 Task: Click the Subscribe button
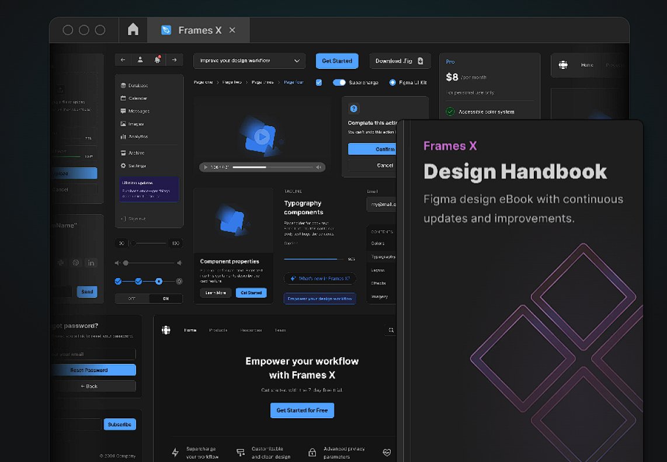coord(120,425)
